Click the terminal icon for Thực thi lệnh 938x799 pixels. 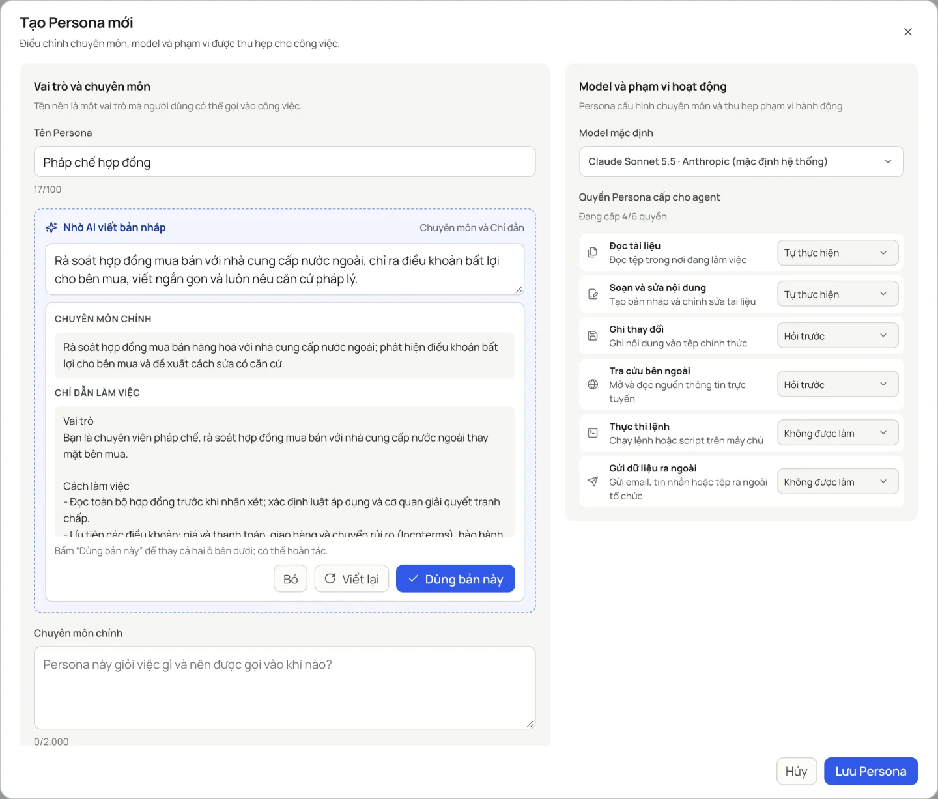click(593, 433)
